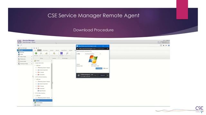The image size is (206, 115).
Task: Click the Delete Asset X icon in ribbon
Action: [41, 53]
